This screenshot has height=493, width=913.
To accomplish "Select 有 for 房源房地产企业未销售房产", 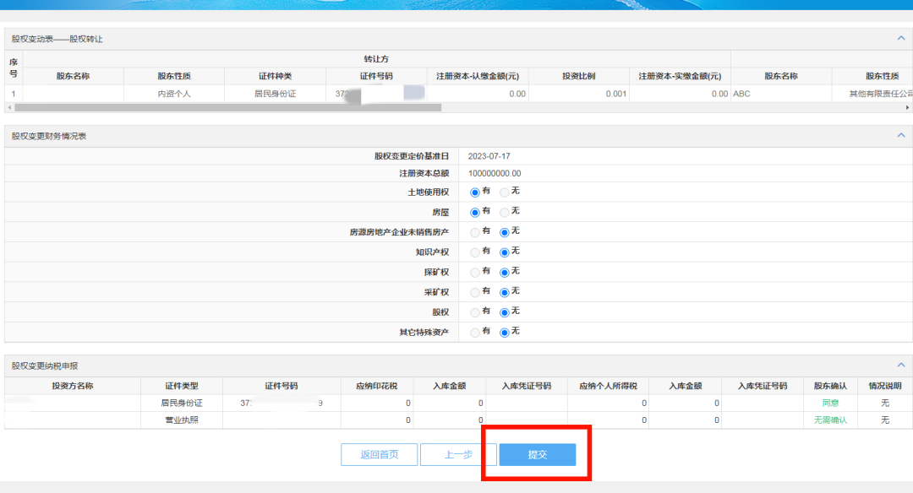I will [x=475, y=232].
